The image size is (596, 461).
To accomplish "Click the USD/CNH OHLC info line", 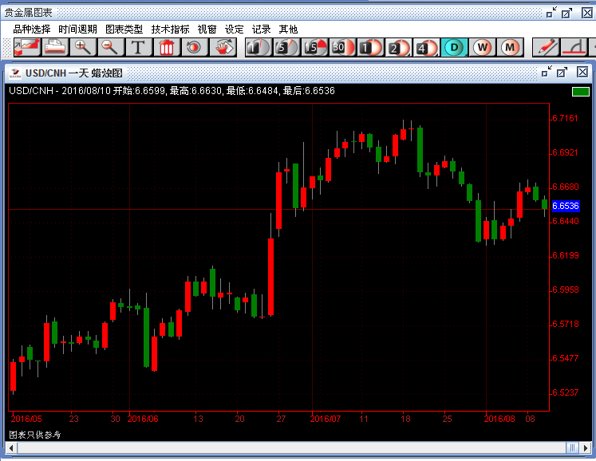I will (x=172, y=91).
